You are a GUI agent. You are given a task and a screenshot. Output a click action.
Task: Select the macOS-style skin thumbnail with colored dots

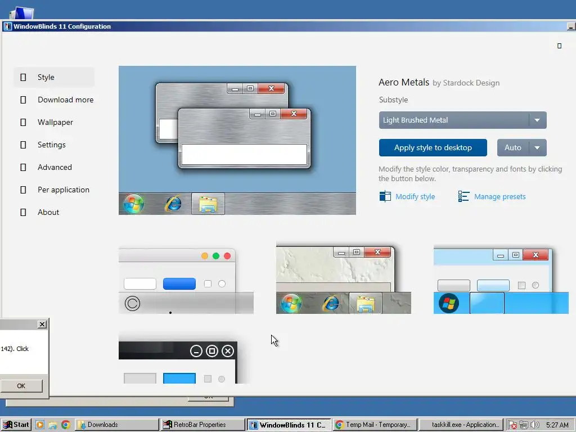point(186,281)
